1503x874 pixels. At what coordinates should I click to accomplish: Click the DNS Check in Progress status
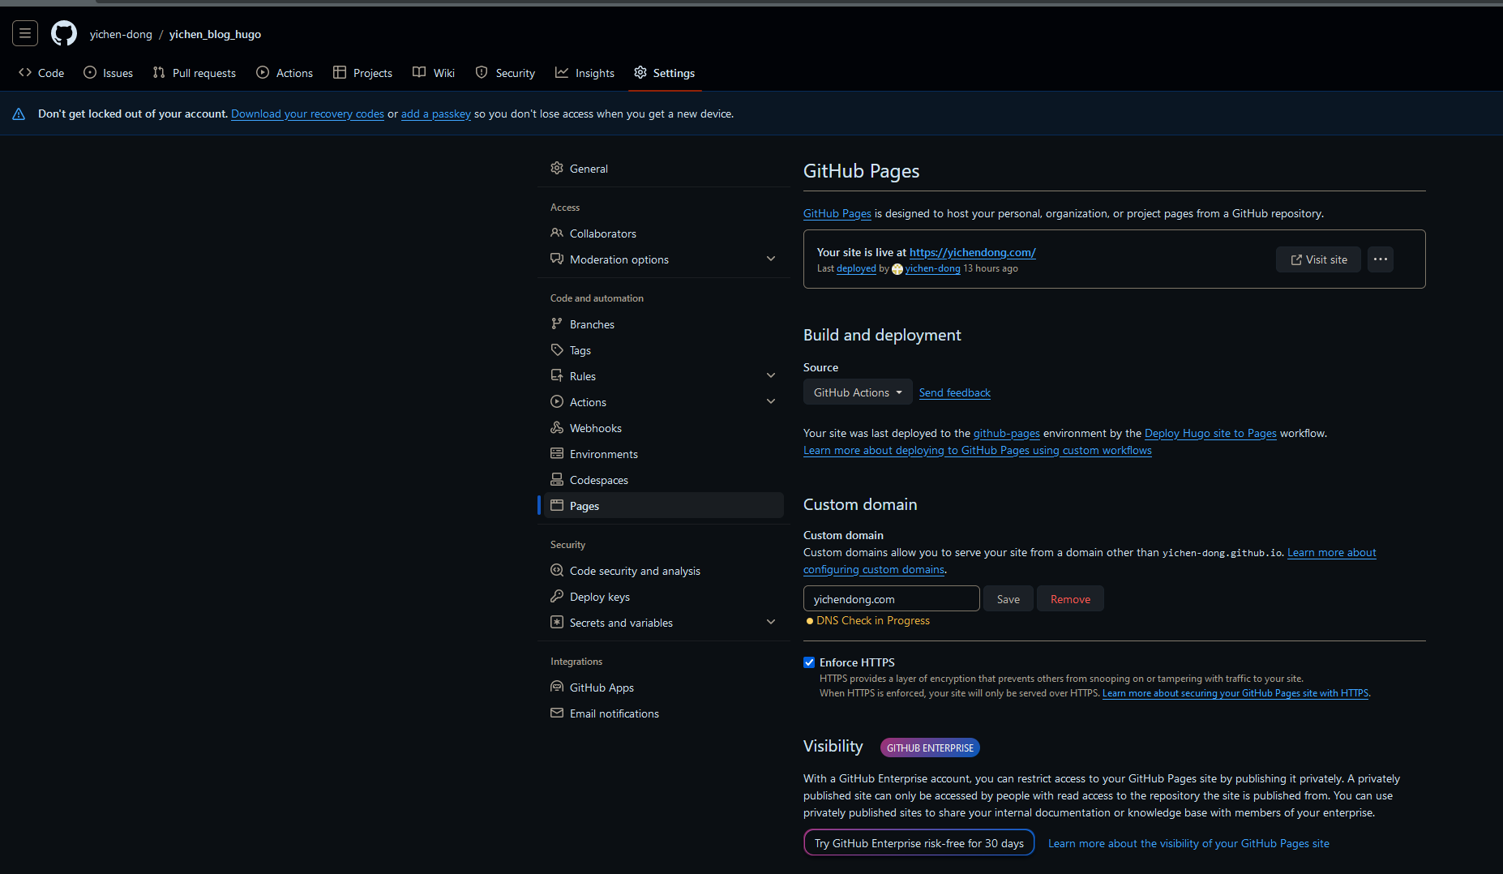point(868,620)
